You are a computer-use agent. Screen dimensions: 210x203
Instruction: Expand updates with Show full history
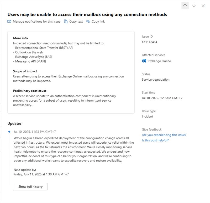[x=30, y=186]
